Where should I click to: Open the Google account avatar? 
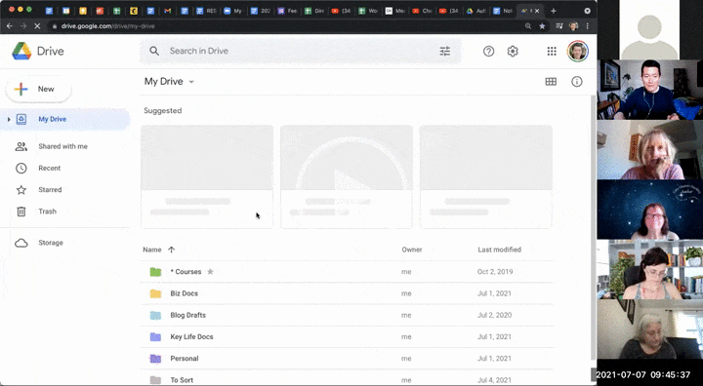coord(577,51)
